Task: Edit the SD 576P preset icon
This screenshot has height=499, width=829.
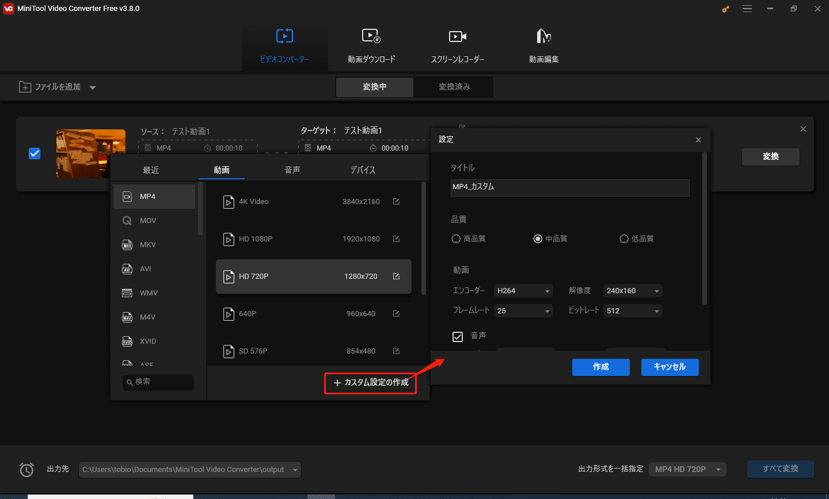Action: [396, 351]
